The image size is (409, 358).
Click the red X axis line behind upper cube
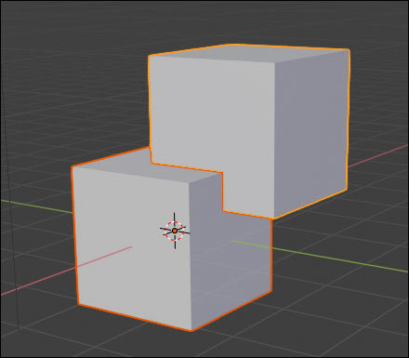[378, 156]
